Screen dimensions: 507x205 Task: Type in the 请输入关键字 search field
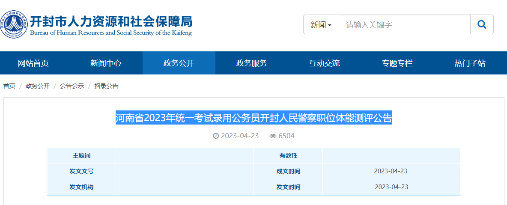[x=404, y=25]
